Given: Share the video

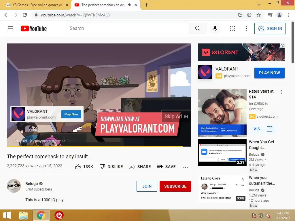Looking at the screenshot, I should pos(140,167).
